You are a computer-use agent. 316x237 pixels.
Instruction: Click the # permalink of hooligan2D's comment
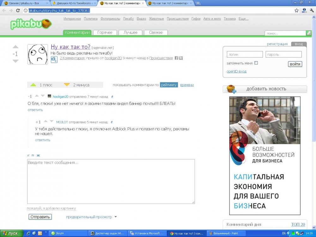[x=112, y=97]
